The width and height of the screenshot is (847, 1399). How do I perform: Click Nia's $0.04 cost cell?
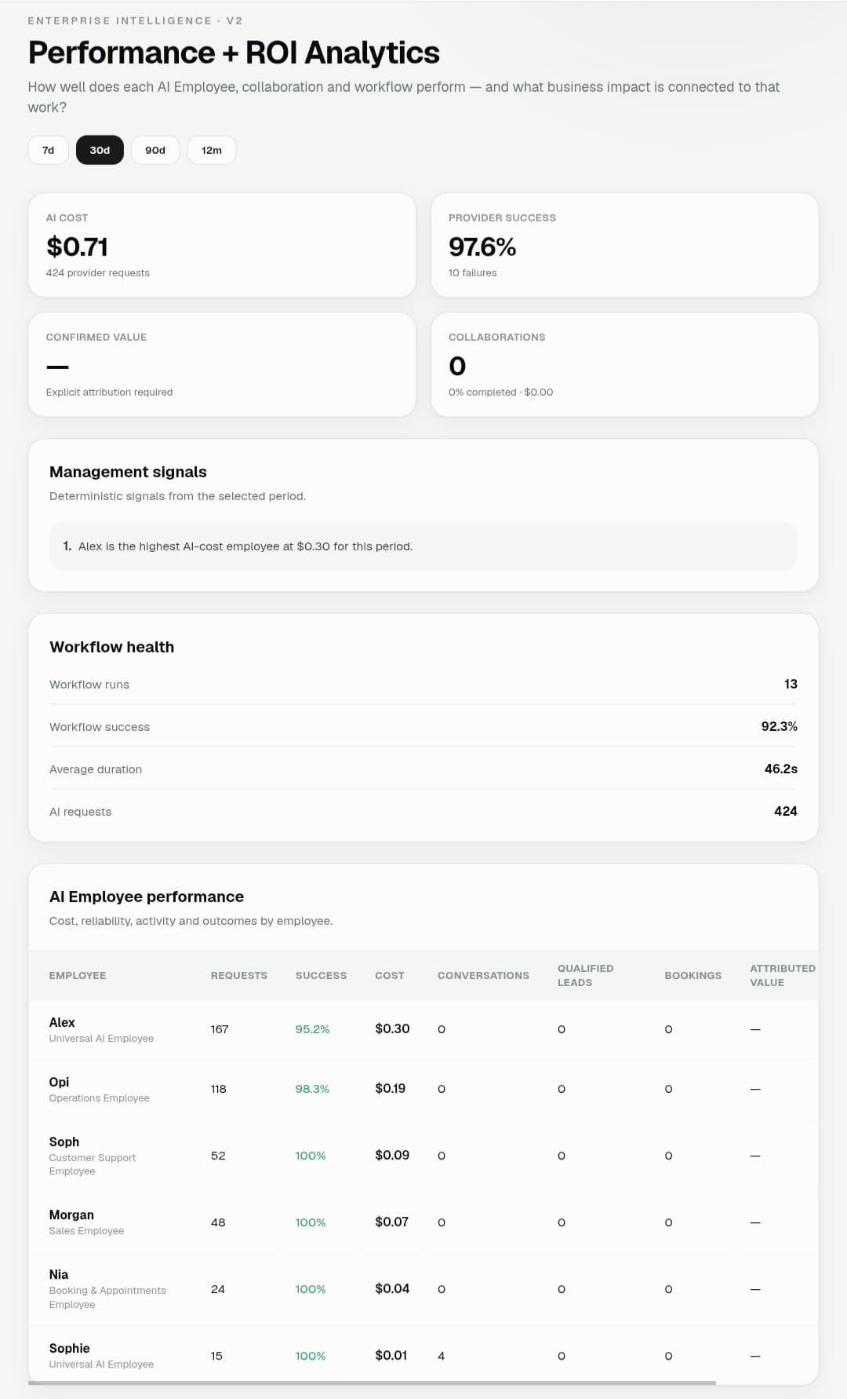pos(392,1288)
